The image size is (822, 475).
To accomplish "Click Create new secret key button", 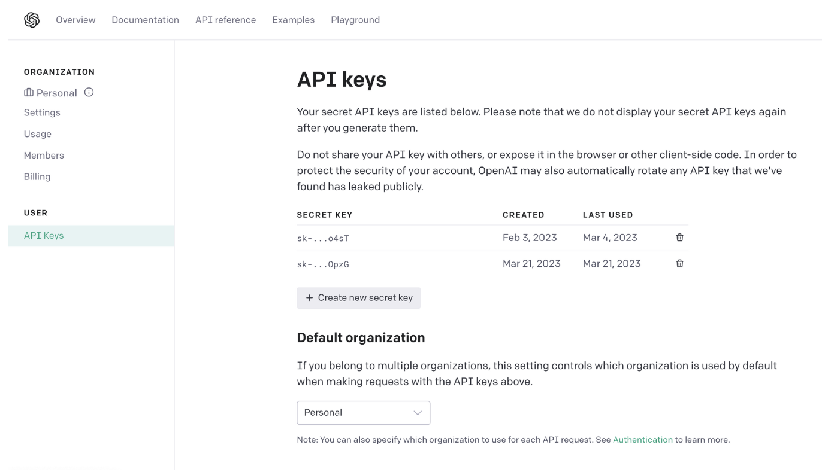I will [358, 298].
